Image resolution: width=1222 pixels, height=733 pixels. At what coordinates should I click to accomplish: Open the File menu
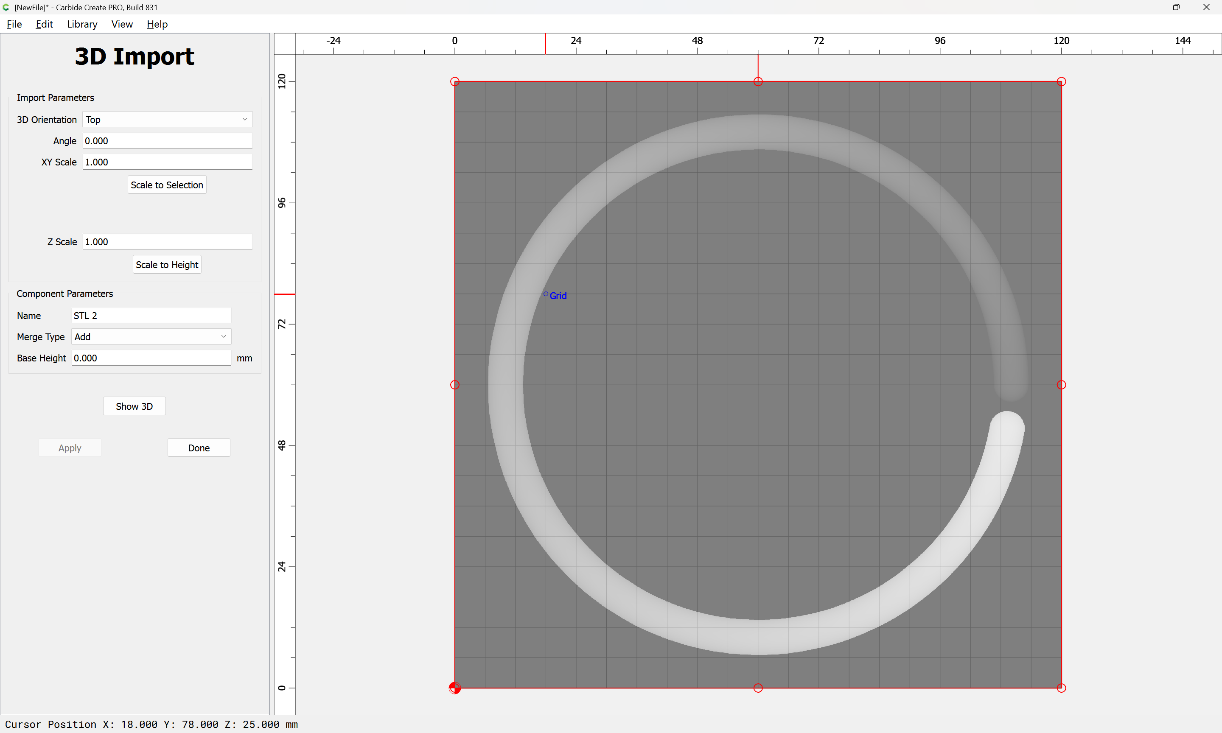coord(14,24)
